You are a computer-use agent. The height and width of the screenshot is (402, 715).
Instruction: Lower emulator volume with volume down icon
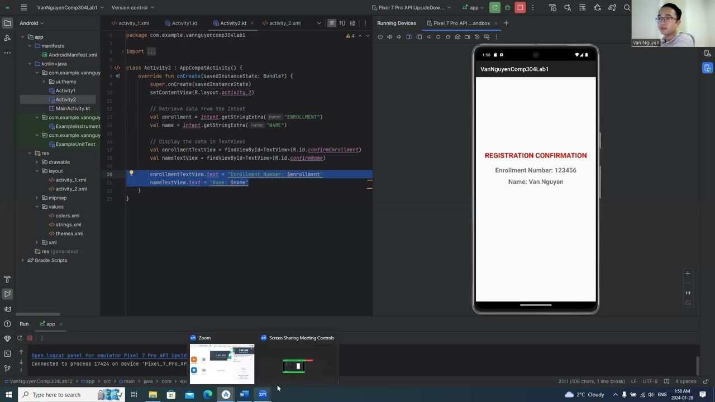point(399,37)
